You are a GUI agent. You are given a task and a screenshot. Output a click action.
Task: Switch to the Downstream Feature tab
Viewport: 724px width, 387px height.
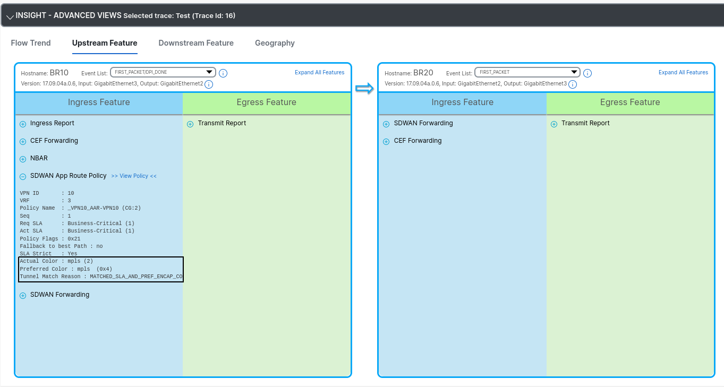click(x=196, y=43)
